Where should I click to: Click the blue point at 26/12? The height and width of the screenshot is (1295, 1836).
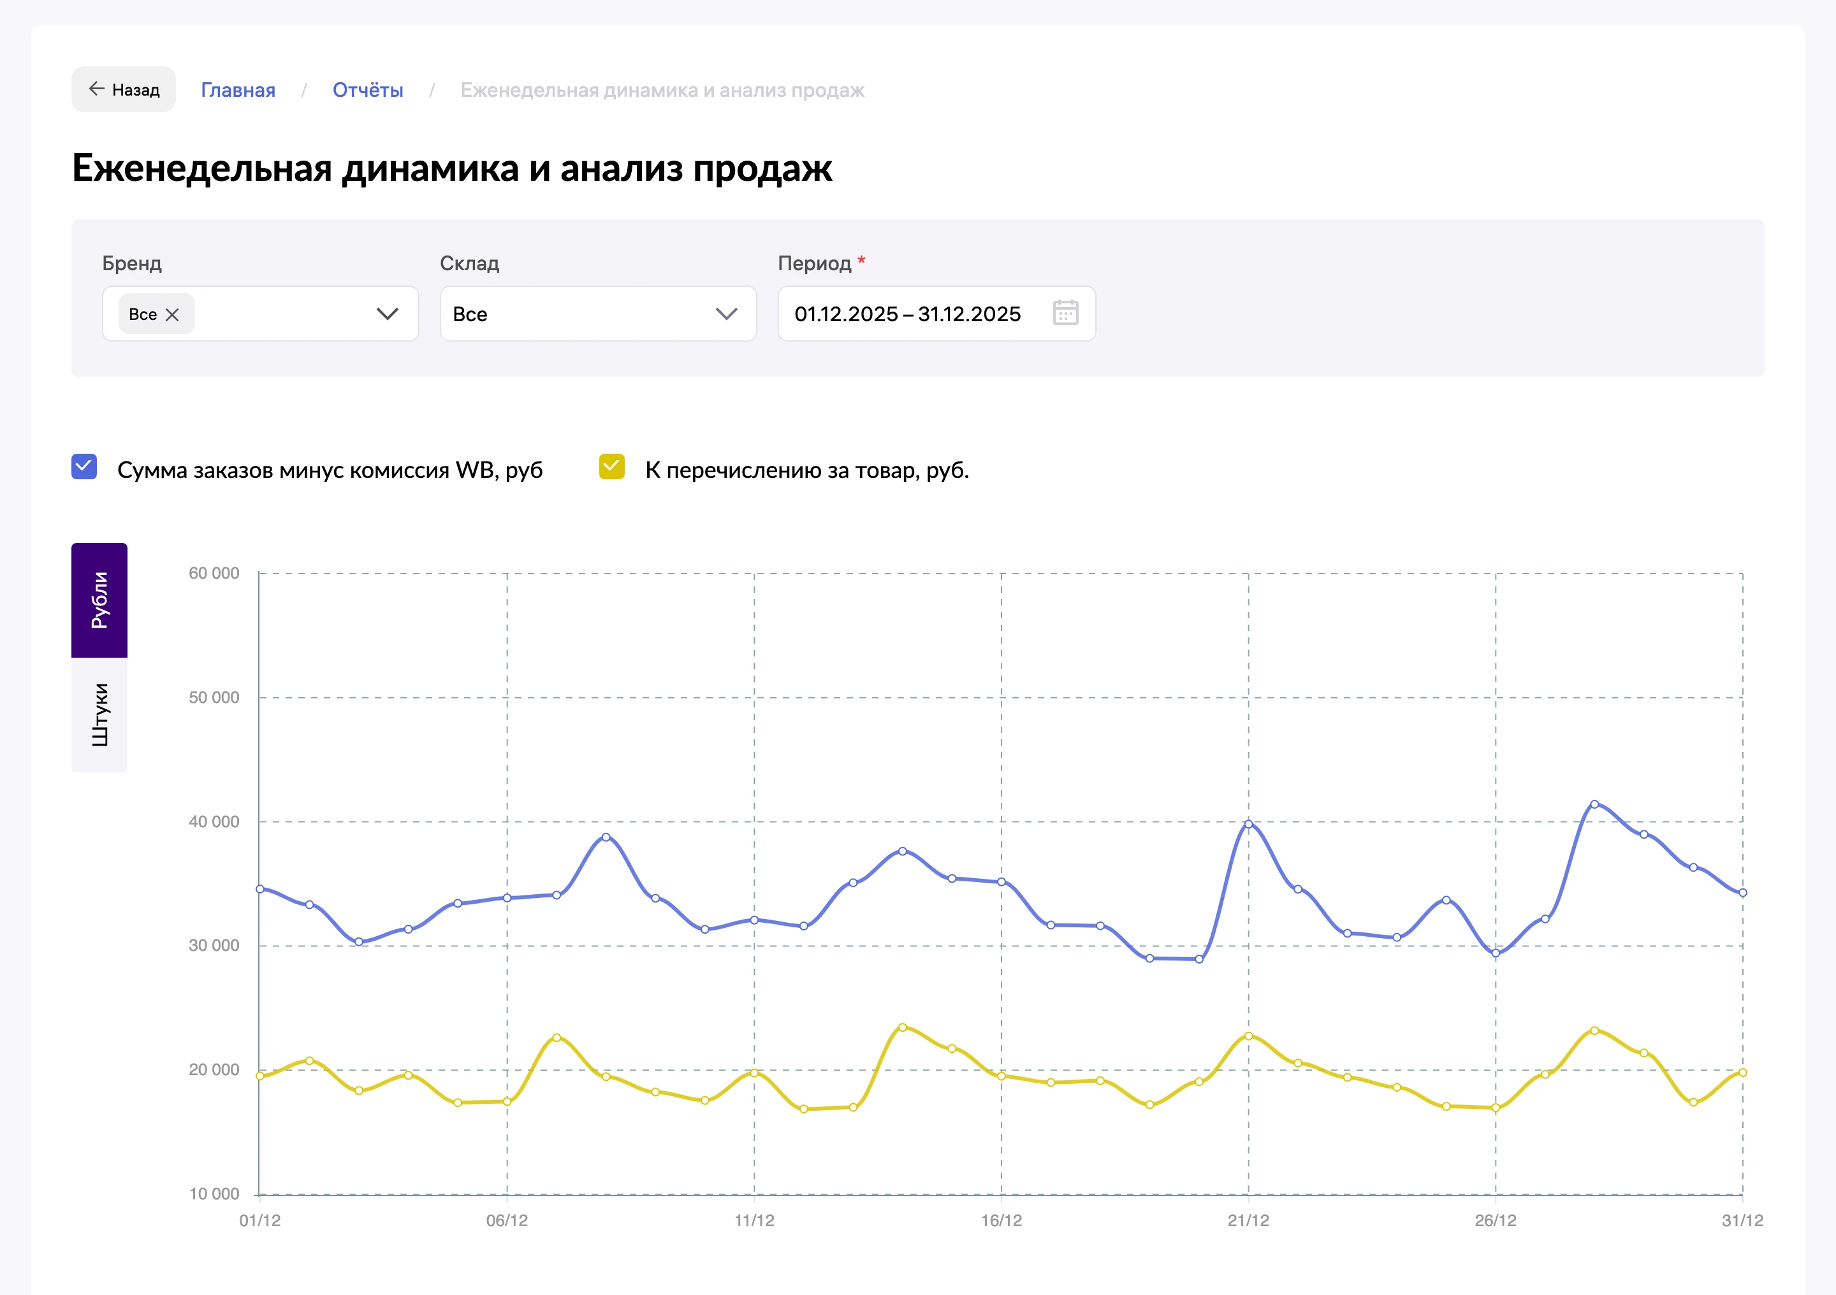click(x=1496, y=953)
